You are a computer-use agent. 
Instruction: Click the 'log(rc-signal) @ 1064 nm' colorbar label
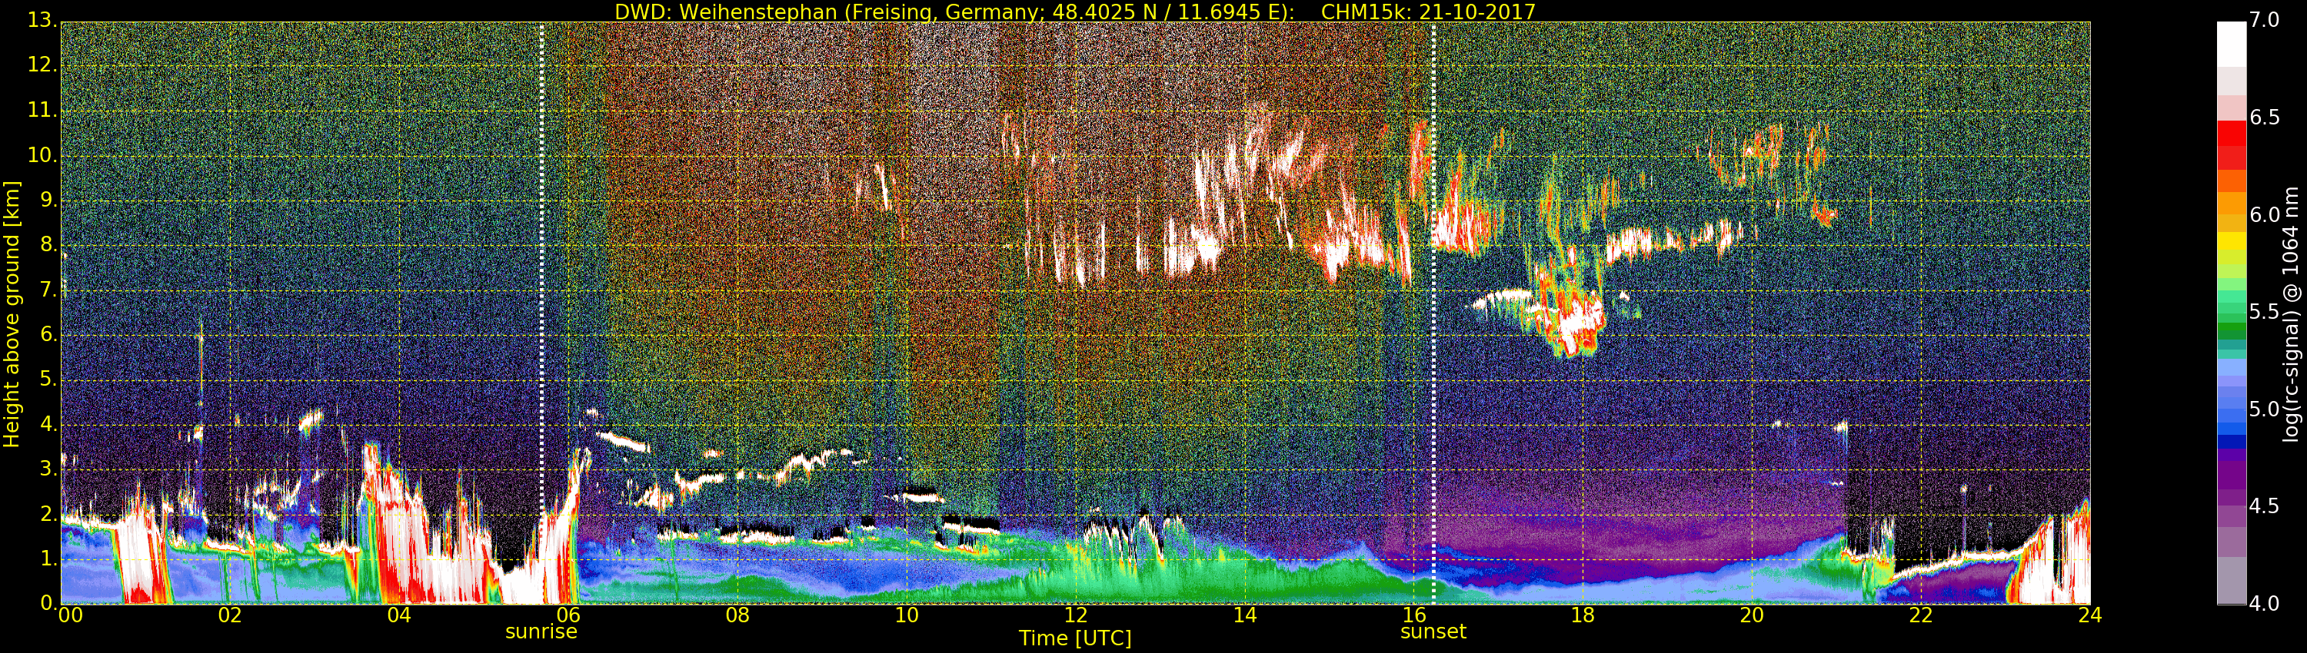pos(2291,313)
